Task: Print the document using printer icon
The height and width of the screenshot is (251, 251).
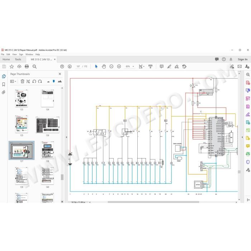Action: point(27,66)
